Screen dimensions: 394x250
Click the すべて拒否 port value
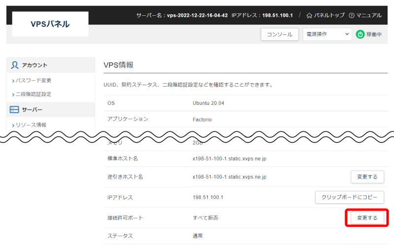(205, 218)
